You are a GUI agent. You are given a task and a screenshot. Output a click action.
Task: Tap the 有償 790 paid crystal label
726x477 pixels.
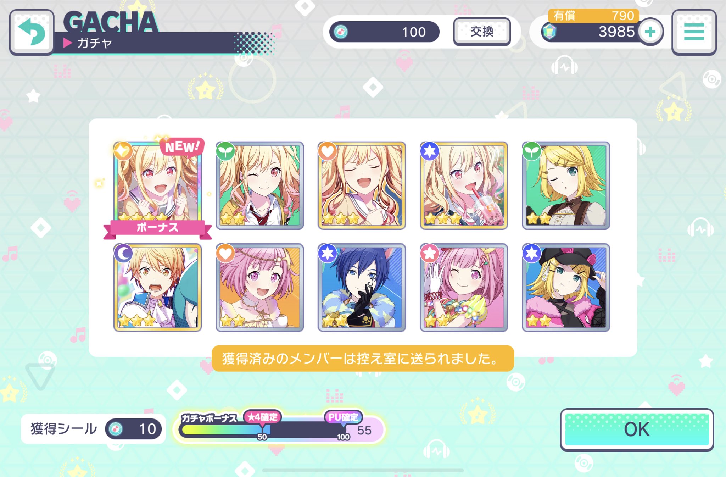593,16
